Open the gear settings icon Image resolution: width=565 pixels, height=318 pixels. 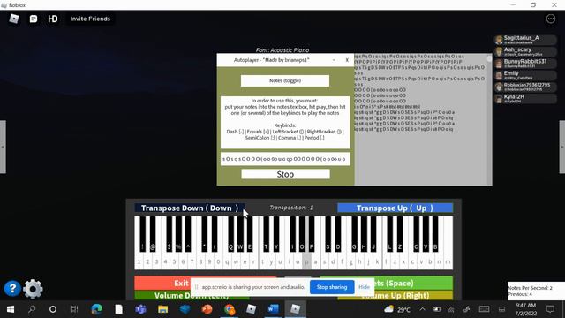coord(33,289)
